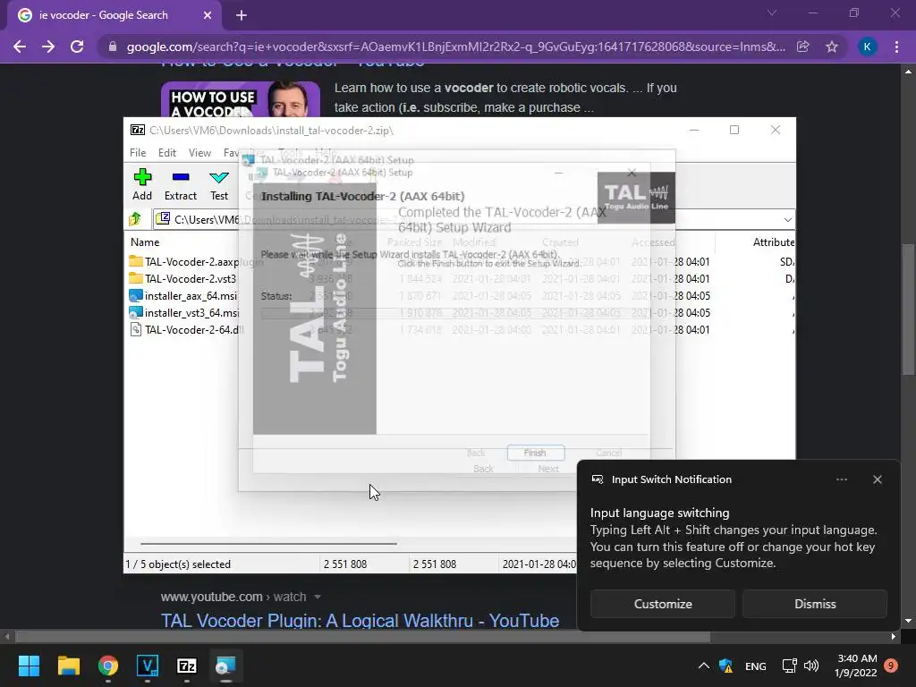916x687 pixels.
Task: Share this page via the Chrome share icon
Action: (803, 47)
